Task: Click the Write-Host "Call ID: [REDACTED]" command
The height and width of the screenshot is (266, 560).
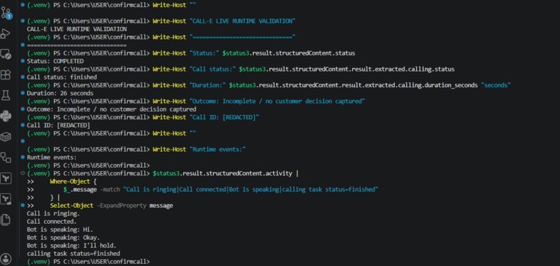Action: (x=206, y=117)
